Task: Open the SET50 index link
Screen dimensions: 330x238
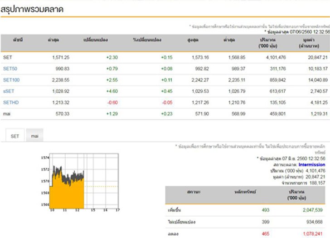Action: 10,69
